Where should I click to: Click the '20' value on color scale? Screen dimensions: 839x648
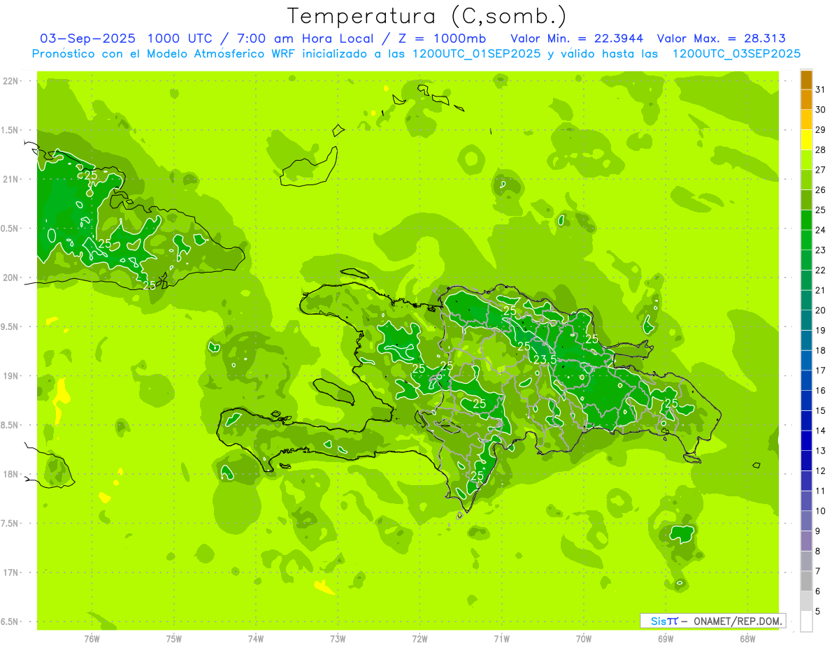(x=821, y=310)
